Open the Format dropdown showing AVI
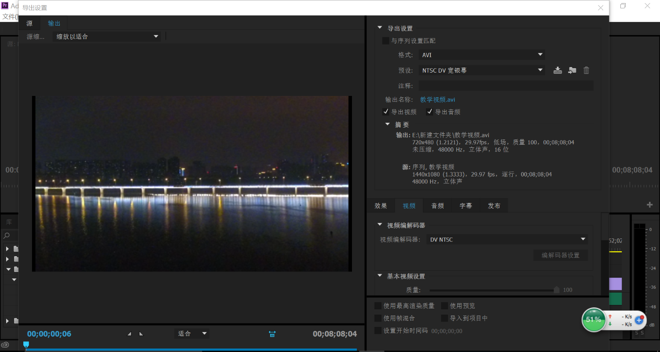Image resolution: width=660 pixels, height=352 pixels. 481,55
